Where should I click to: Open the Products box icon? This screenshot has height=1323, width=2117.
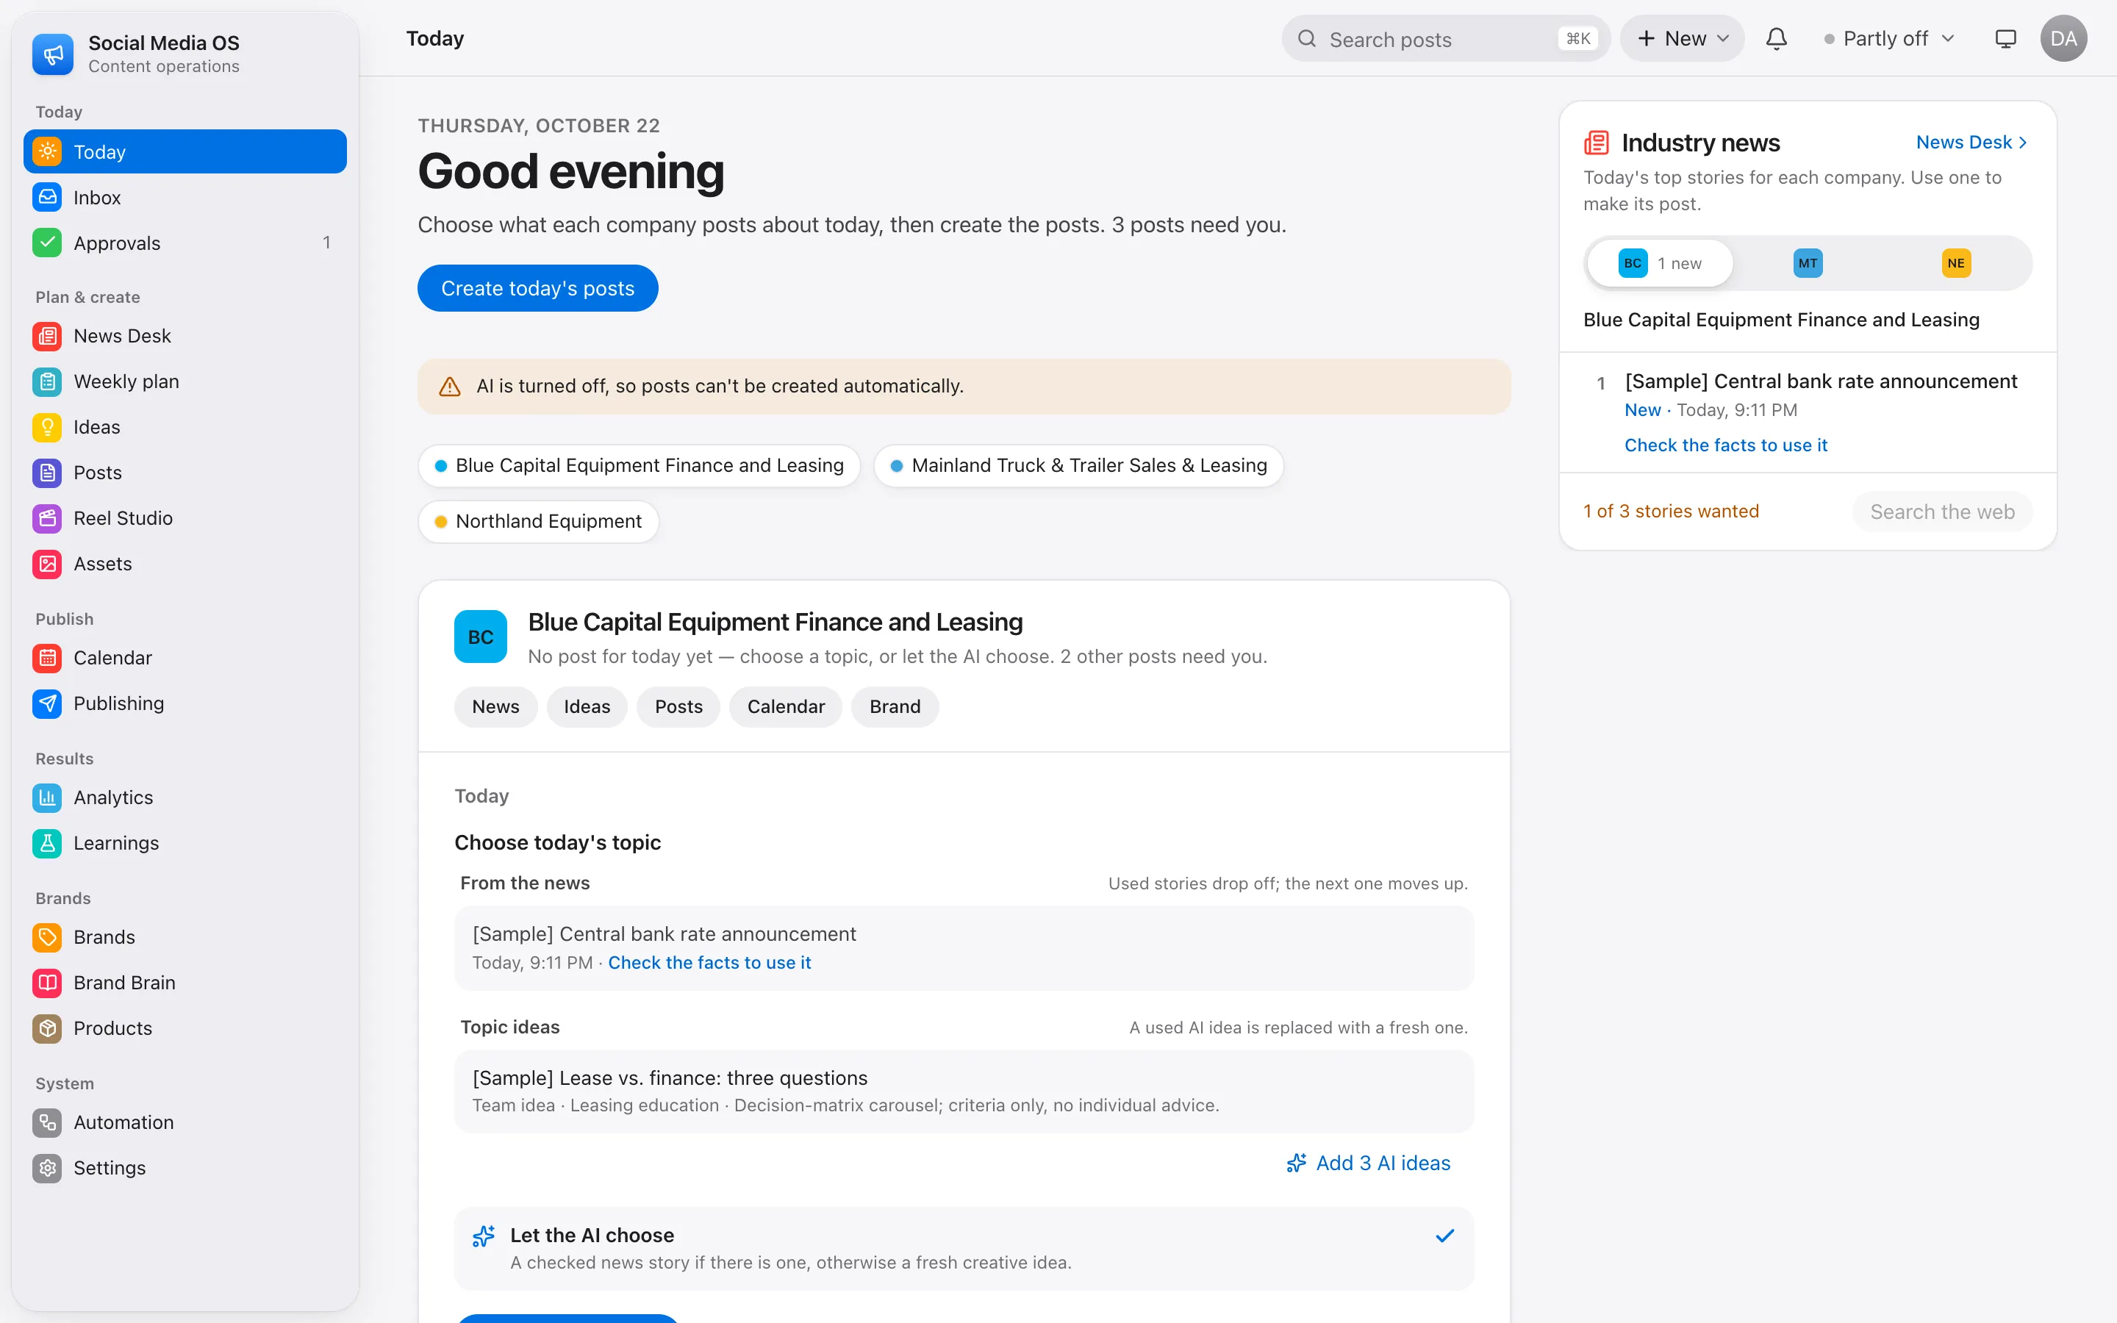(47, 1028)
